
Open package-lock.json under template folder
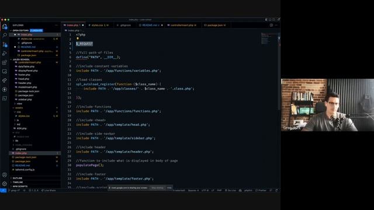(29, 91)
